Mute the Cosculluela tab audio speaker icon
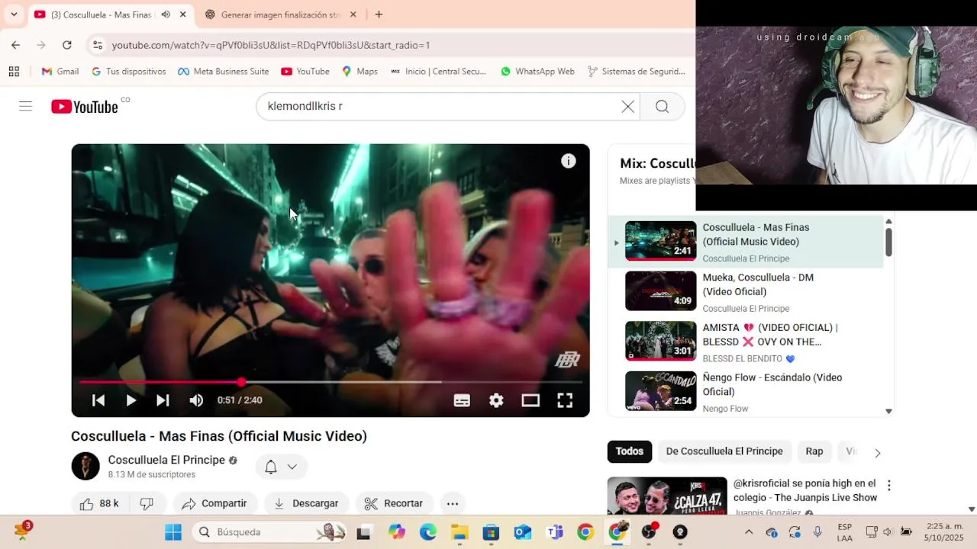Viewport: 977px width, 549px height. (166, 14)
